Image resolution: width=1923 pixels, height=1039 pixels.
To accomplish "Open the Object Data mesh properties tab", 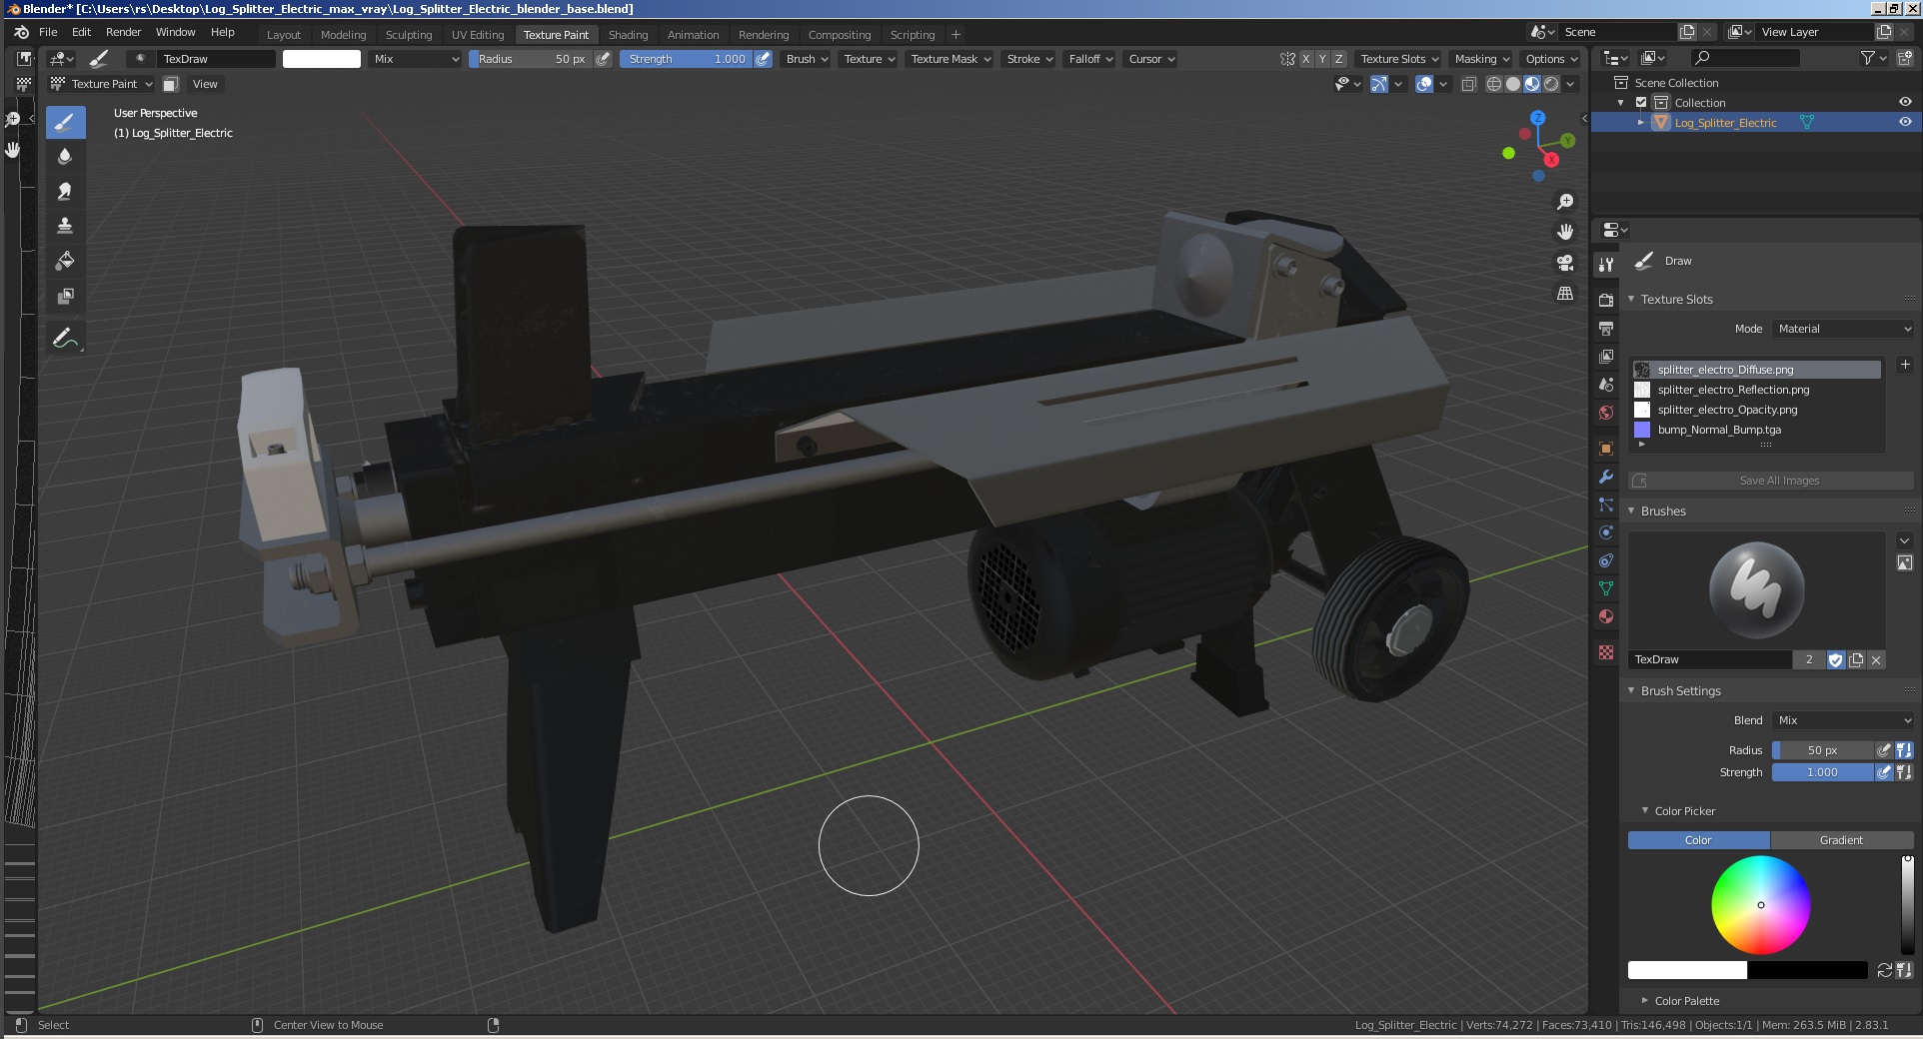I will pos(1606,588).
